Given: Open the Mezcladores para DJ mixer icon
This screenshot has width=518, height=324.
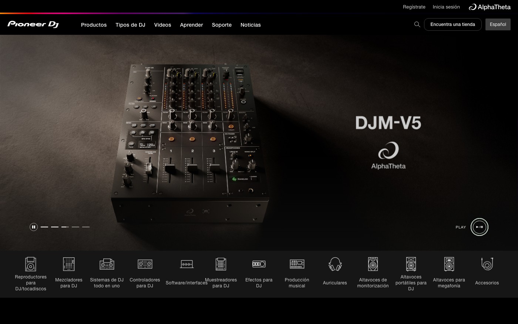Looking at the screenshot, I should (x=69, y=264).
